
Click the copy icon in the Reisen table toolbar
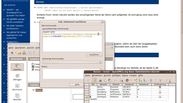[x=105, y=80]
